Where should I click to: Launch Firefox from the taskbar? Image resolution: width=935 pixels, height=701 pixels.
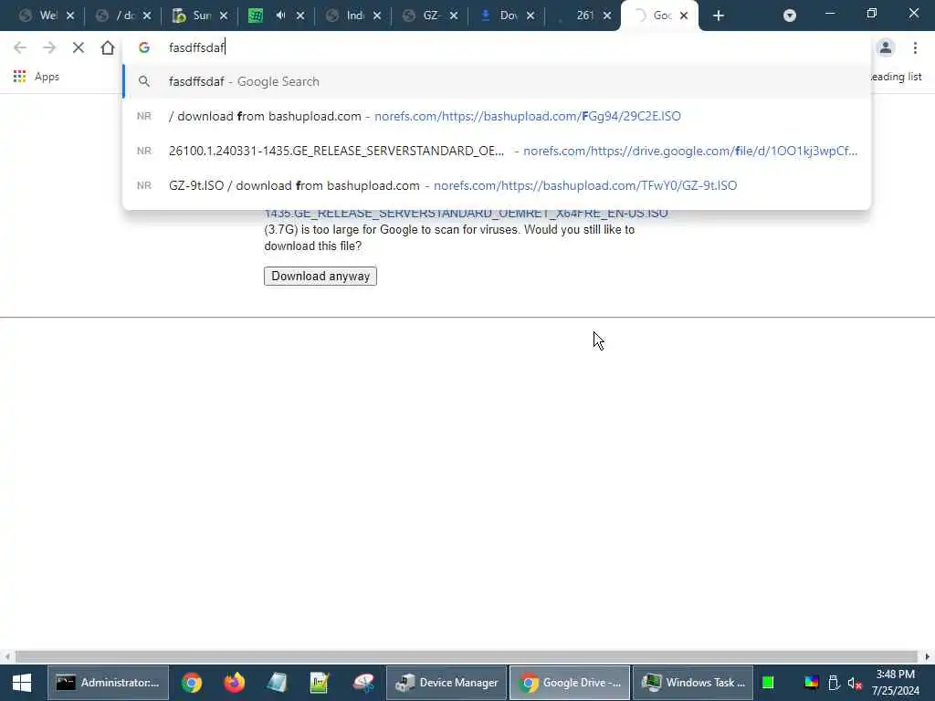[x=235, y=683]
